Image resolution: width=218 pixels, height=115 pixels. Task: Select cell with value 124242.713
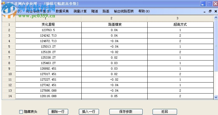point(48,35)
